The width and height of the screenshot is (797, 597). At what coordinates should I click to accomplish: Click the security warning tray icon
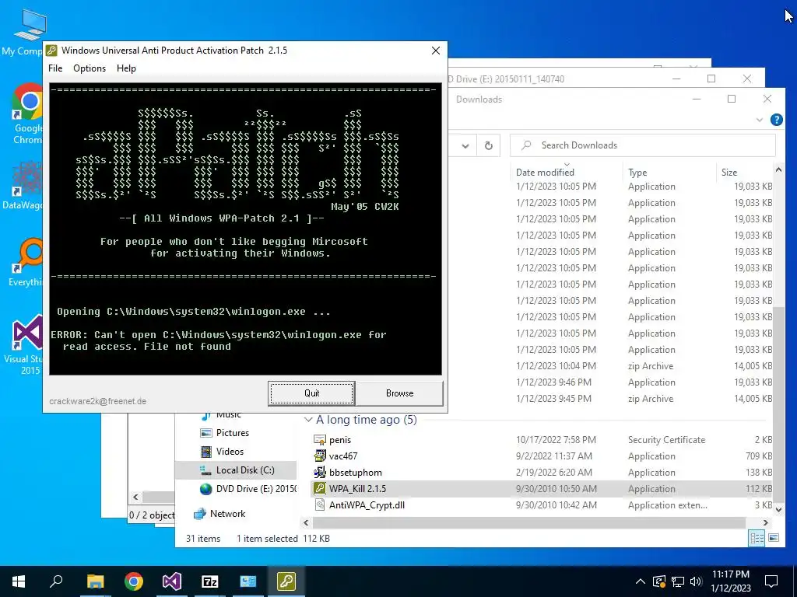(659, 581)
